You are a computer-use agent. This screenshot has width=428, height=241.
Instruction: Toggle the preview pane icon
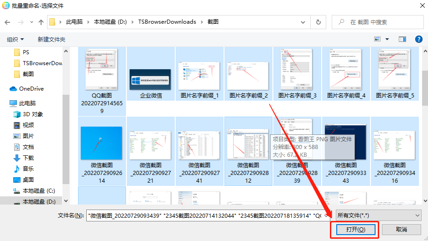pyautogui.click(x=402, y=39)
